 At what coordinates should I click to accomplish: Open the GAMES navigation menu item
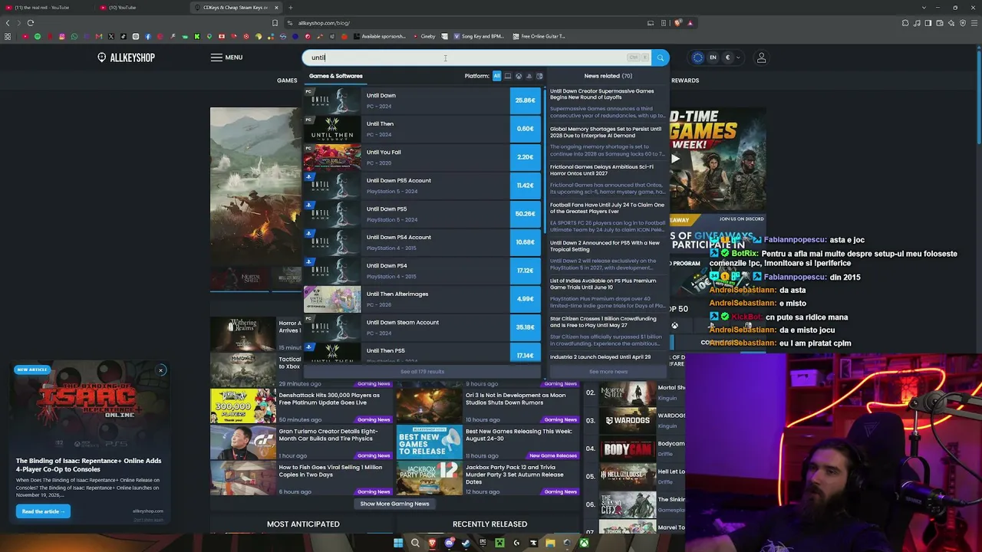(287, 80)
